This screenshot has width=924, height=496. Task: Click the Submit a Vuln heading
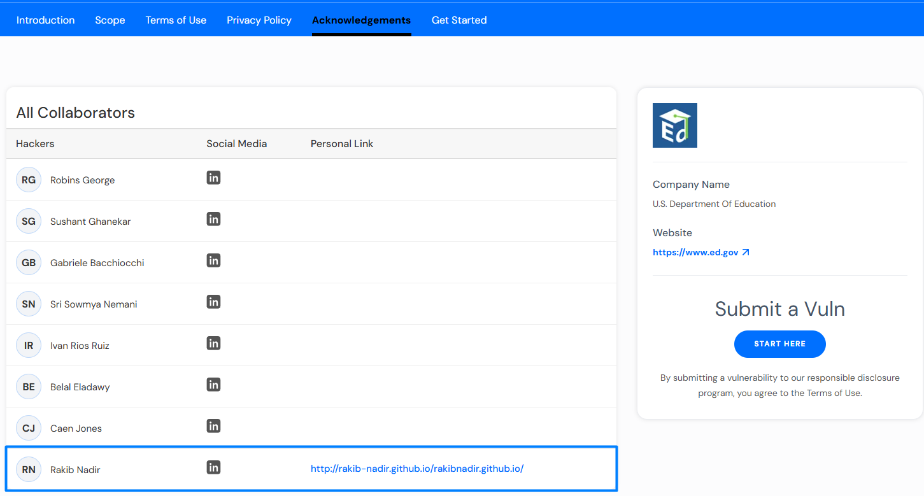(780, 309)
